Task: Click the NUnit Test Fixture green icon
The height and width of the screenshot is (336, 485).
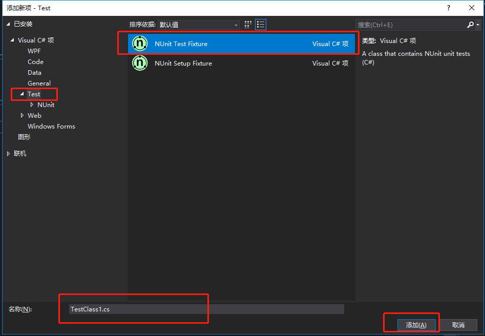Action: coord(139,44)
